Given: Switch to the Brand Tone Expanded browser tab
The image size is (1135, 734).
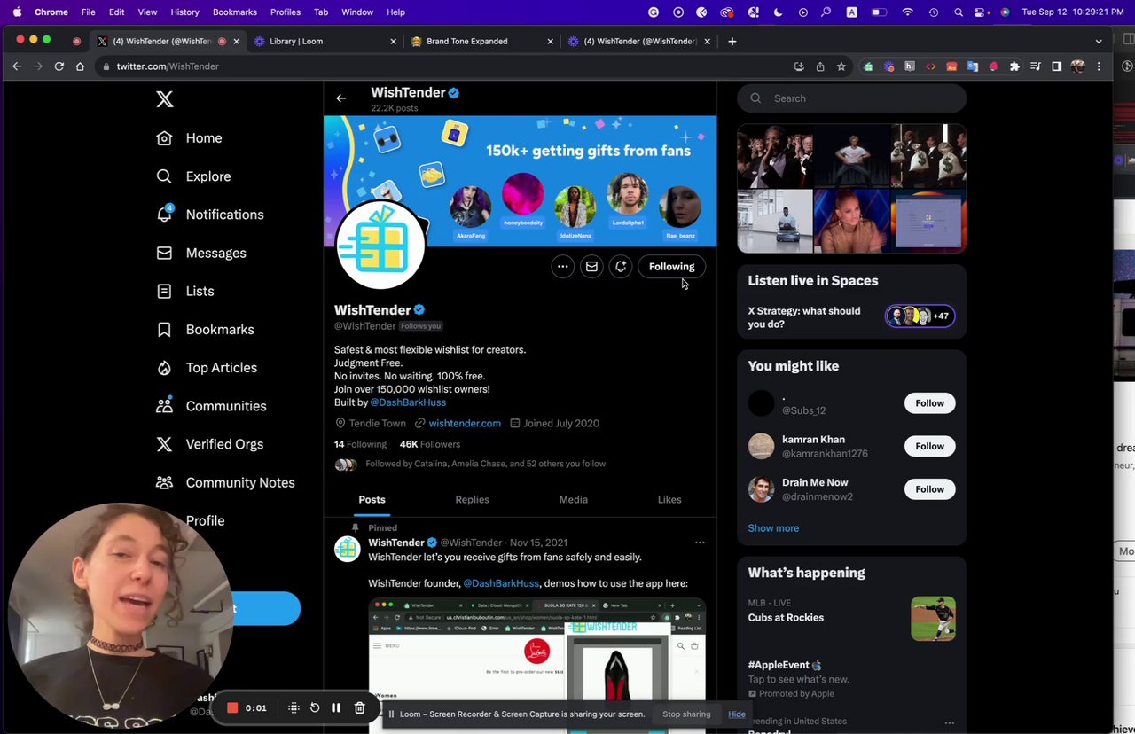Looking at the screenshot, I should coord(480,42).
